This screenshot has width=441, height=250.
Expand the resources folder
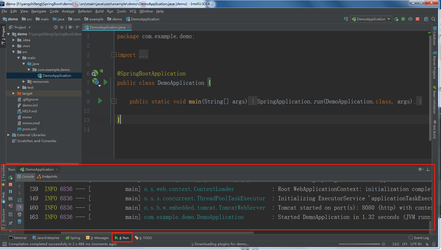[x=24, y=82]
